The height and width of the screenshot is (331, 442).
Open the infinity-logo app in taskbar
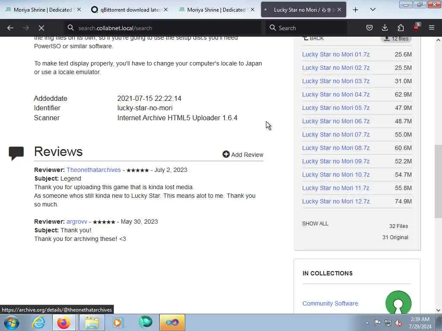[x=172, y=322]
